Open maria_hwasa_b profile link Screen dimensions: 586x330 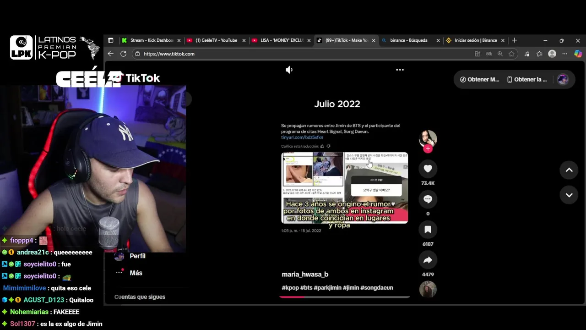tap(305, 274)
